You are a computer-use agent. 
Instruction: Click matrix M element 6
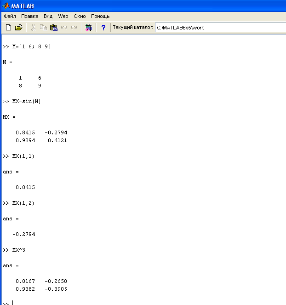click(40, 78)
